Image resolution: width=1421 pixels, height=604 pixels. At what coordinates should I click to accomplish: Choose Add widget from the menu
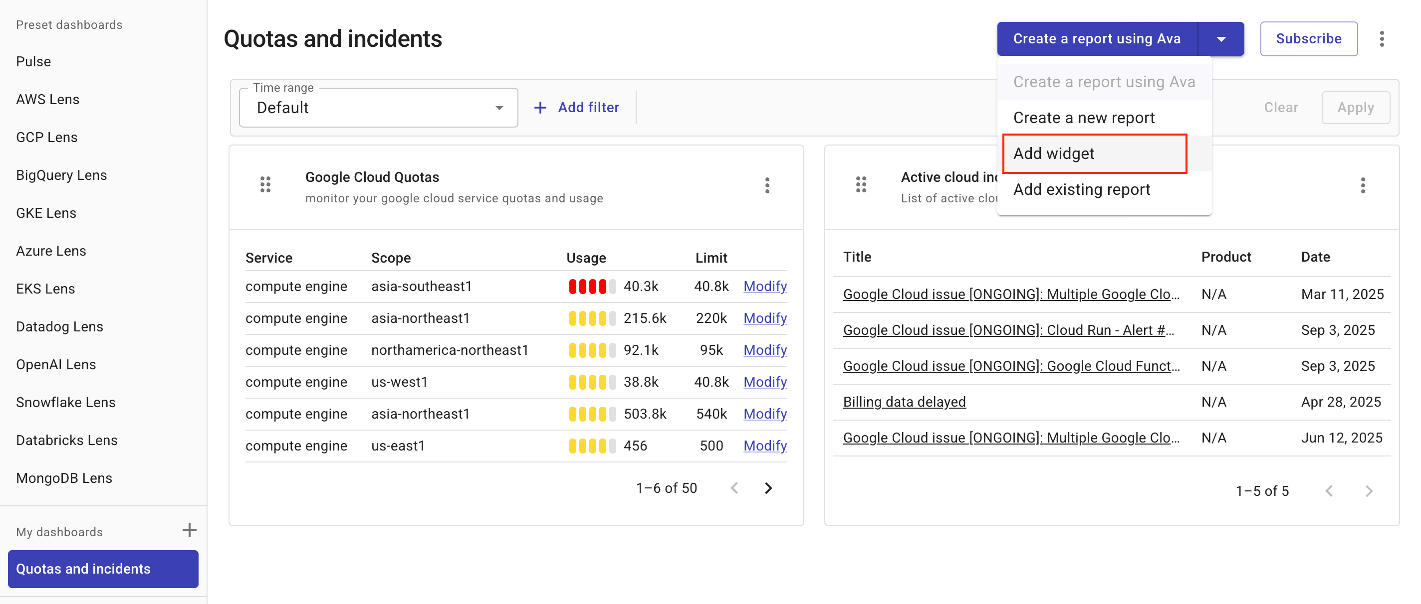tap(1104, 153)
